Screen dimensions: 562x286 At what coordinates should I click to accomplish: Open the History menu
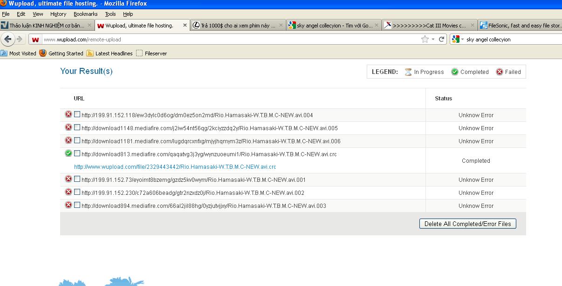click(x=58, y=14)
